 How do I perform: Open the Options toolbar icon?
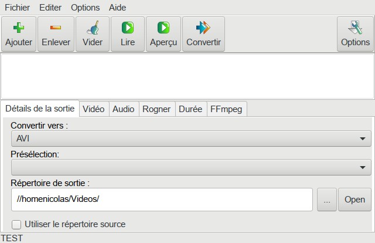point(355,28)
